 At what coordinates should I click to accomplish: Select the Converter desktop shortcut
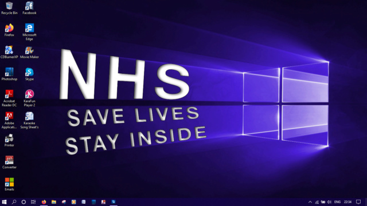(9, 163)
